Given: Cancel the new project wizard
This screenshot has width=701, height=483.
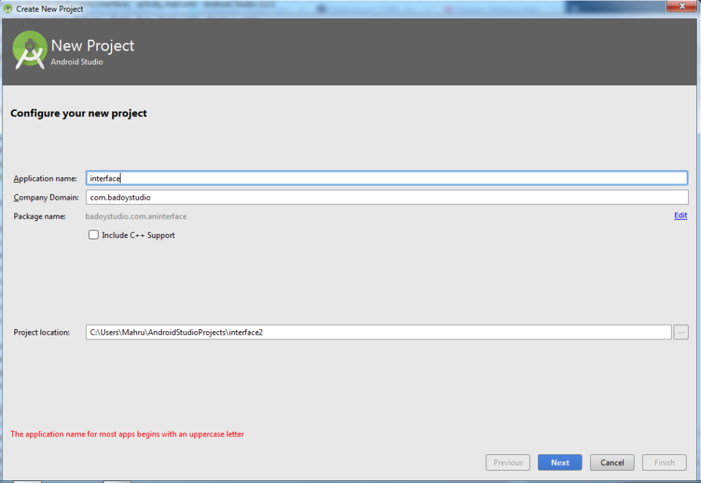Looking at the screenshot, I should [612, 462].
